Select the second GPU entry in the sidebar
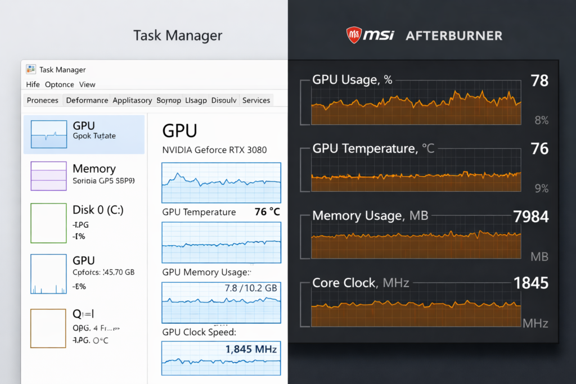Image resolution: width=576 pixels, height=384 pixels. [48, 273]
